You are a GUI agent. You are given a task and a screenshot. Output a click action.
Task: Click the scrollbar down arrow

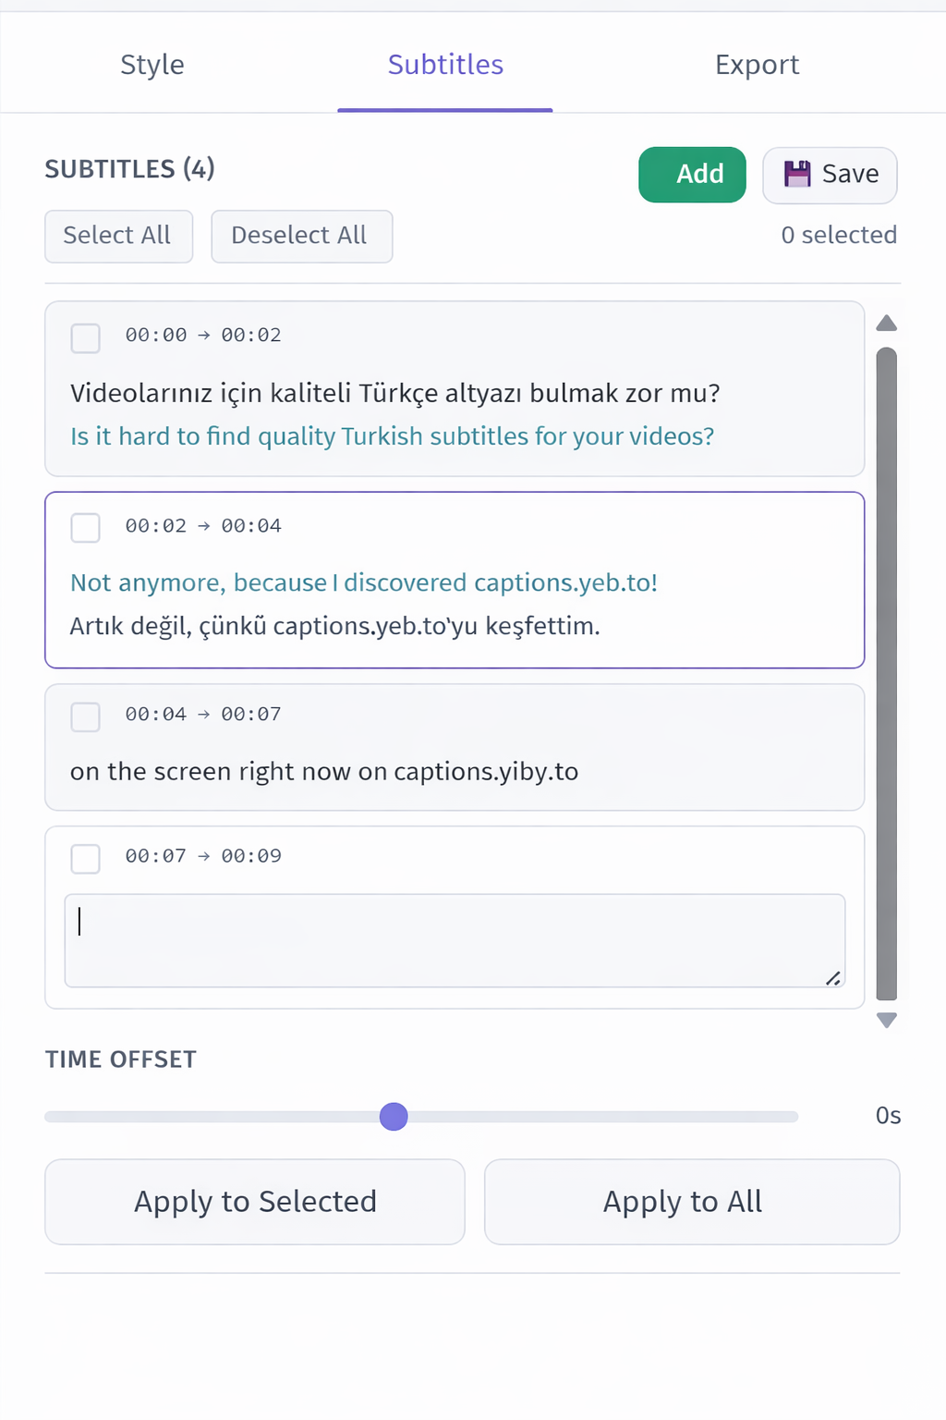pyautogui.click(x=887, y=1021)
